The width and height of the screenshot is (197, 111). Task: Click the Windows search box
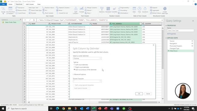tap(27, 109)
